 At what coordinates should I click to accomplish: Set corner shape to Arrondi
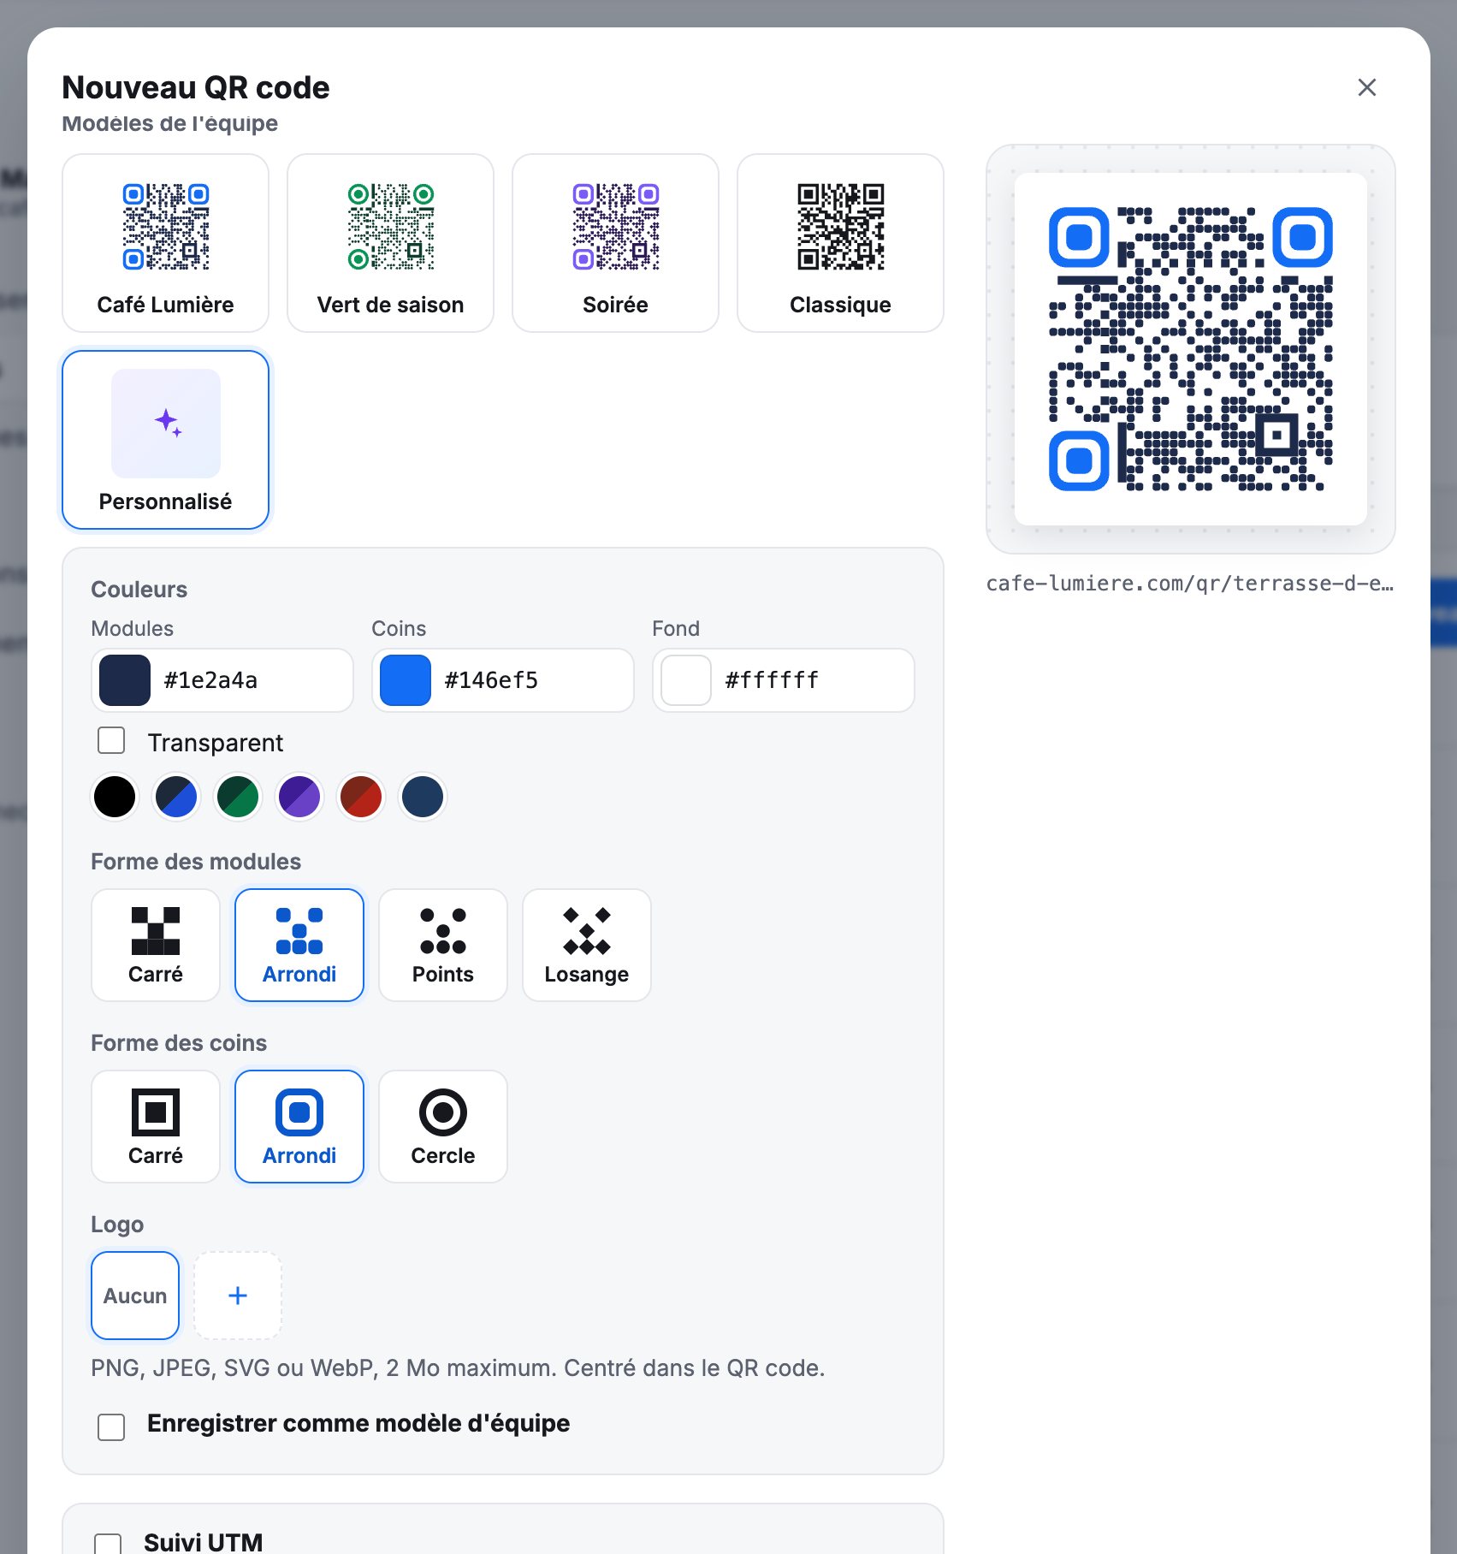pyautogui.click(x=299, y=1126)
